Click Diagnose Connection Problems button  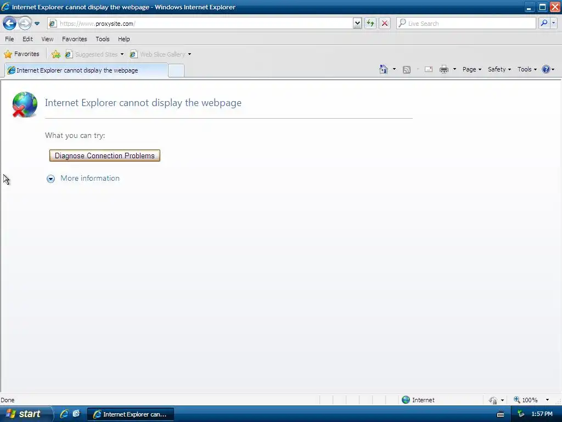105,156
